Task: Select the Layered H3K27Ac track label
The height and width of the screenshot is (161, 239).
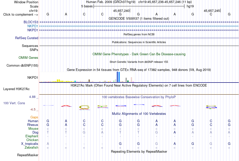Action: pos(16,89)
